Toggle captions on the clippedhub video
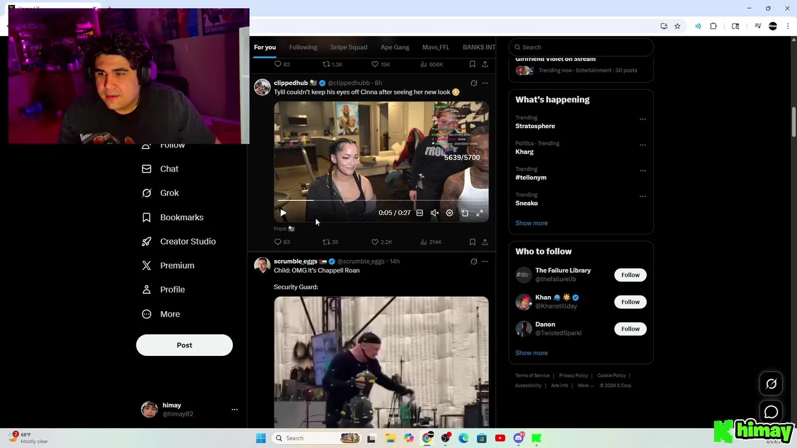 (420, 213)
